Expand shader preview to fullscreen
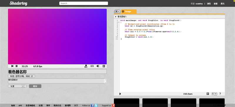Viewport: 235px width, 107px height. coord(104,66)
